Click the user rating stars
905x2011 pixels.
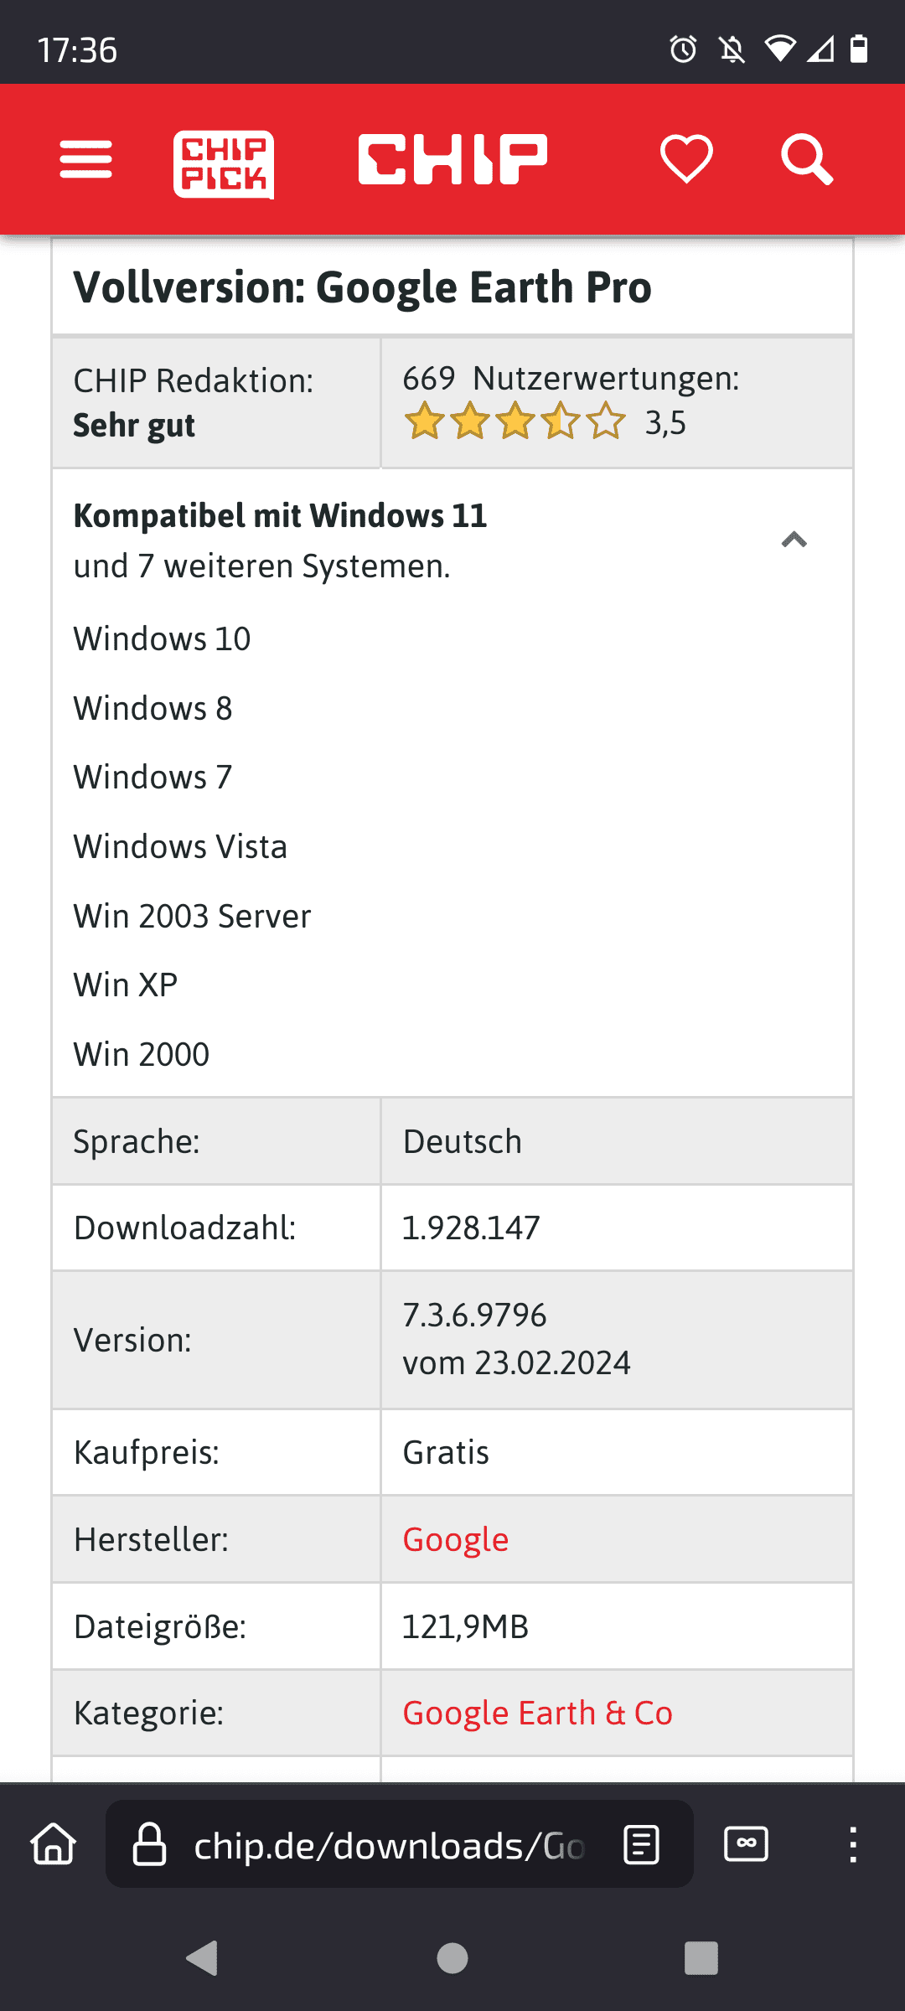tap(515, 421)
